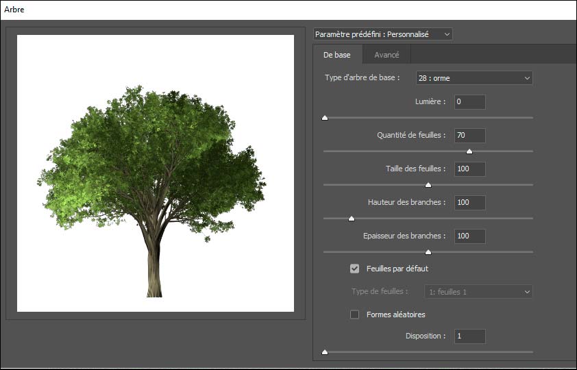Viewport: 577px width, 370px height.
Task: Open the disabled Type de feuilles dropdown
Action: pos(478,292)
